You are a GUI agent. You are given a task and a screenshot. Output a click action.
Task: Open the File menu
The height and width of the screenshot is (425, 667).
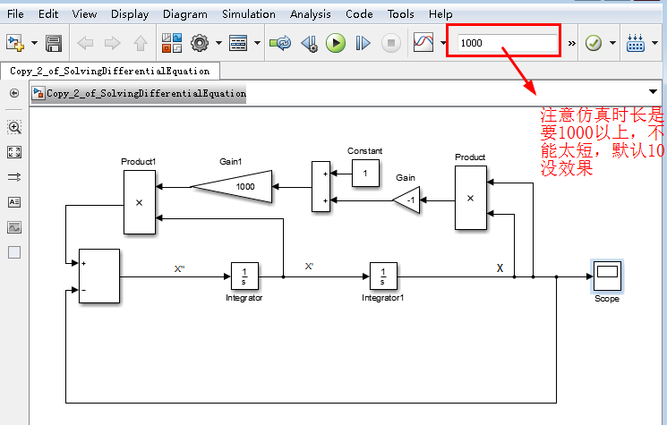pyautogui.click(x=15, y=14)
